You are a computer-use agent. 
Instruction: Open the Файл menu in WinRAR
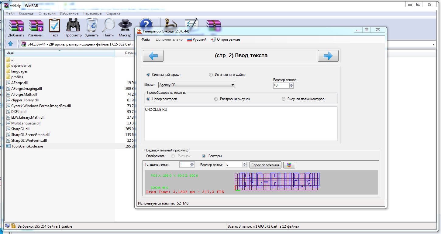[x=10, y=13]
